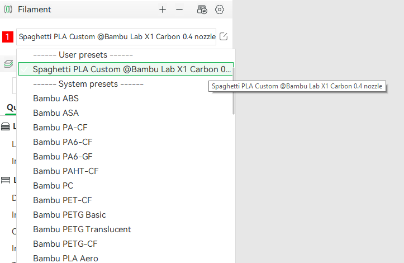This screenshot has width=404, height=263.
Task: Click the filament spool icon in header
Action: (x=8, y=10)
